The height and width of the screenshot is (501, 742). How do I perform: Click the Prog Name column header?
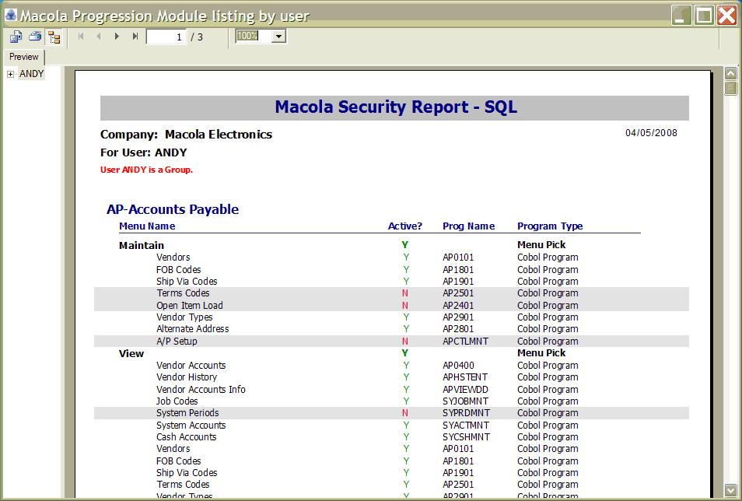click(x=468, y=226)
